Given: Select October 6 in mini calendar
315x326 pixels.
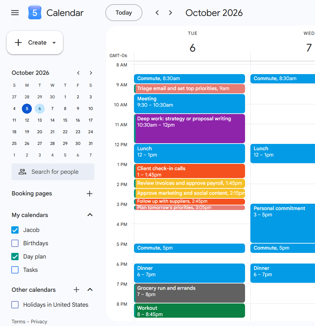Looking at the screenshot, I should click(x=40, y=109).
